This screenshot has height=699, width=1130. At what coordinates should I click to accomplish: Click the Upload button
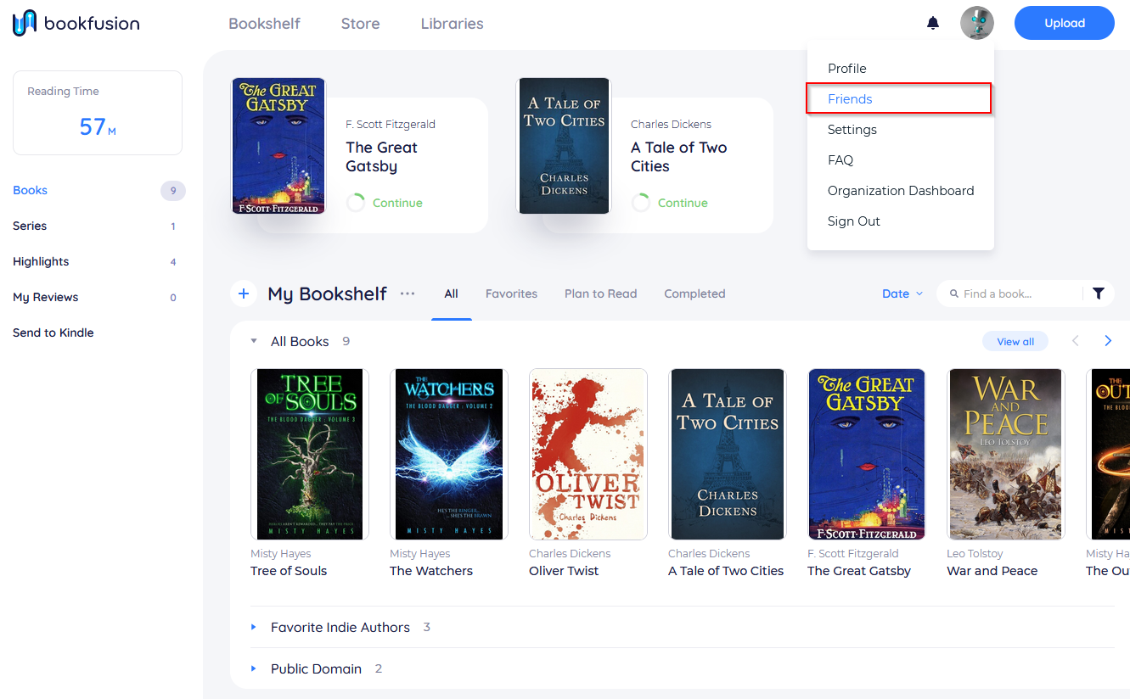pyautogui.click(x=1065, y=23)
